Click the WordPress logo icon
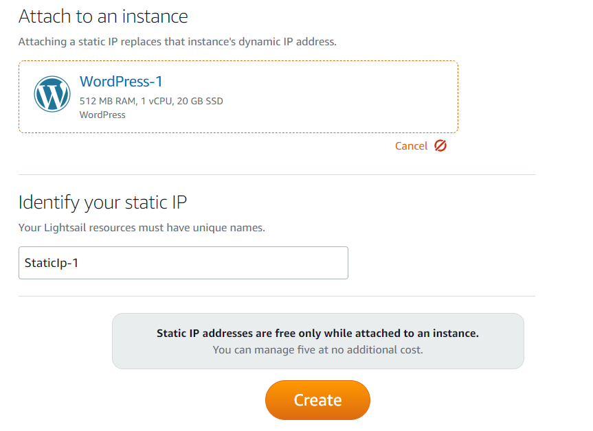This screenshot has height=431, width=593. (52, 94)
